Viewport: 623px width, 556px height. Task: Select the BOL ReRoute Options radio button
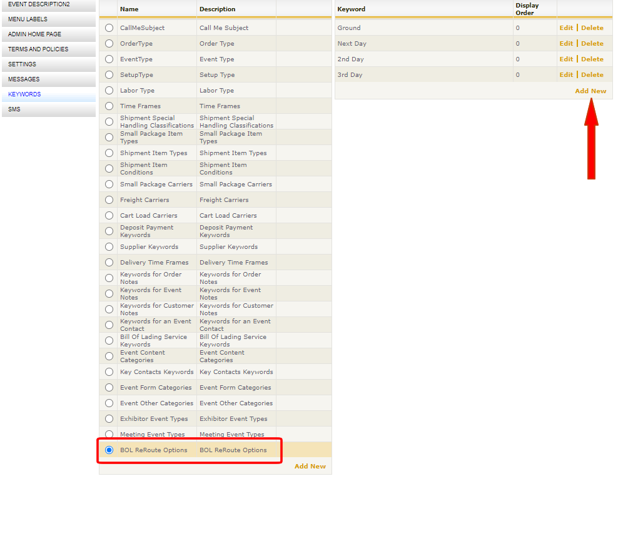(x=109, y=450)
